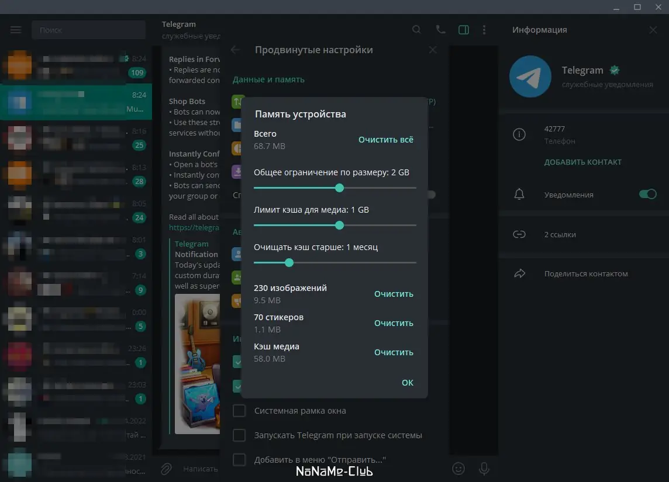669x482 pixels.
Task: Click the Search chats field
Action: tap(88, 30)
